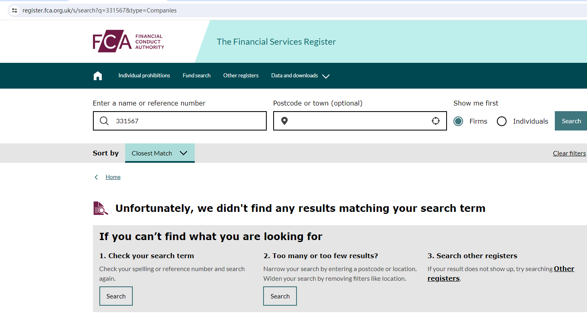This screenshot has height=319, width=587.
Task: Click the no-results document search icon
Action: [x=101, y=208]
